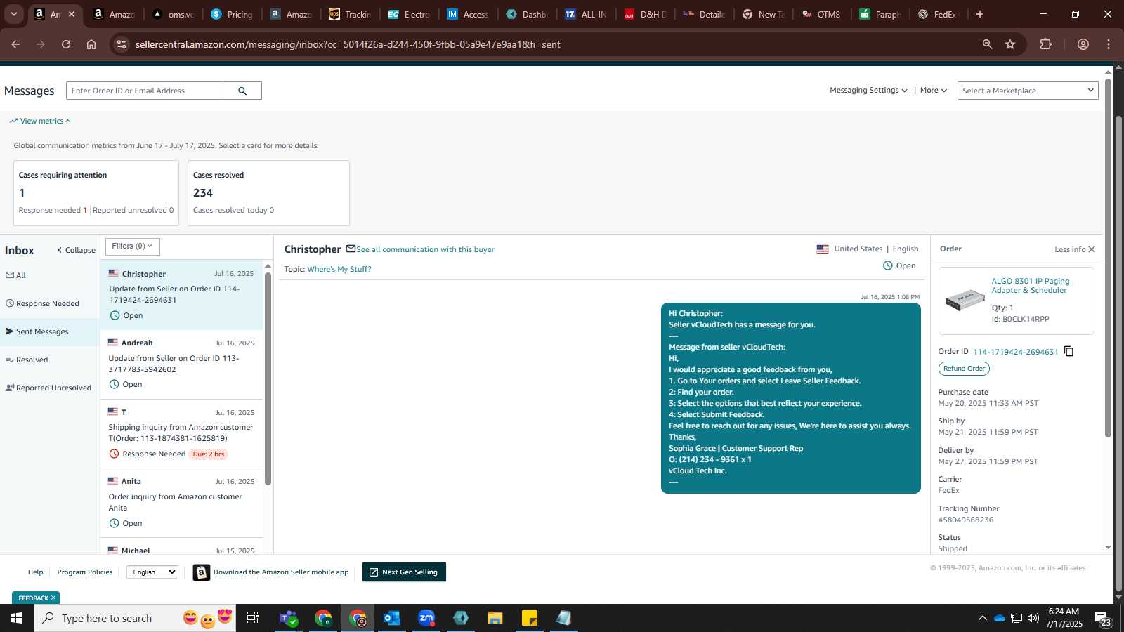1124x632 pixels.
Task: Open Chrome three-dot menu
Action: click(1109, 44)
